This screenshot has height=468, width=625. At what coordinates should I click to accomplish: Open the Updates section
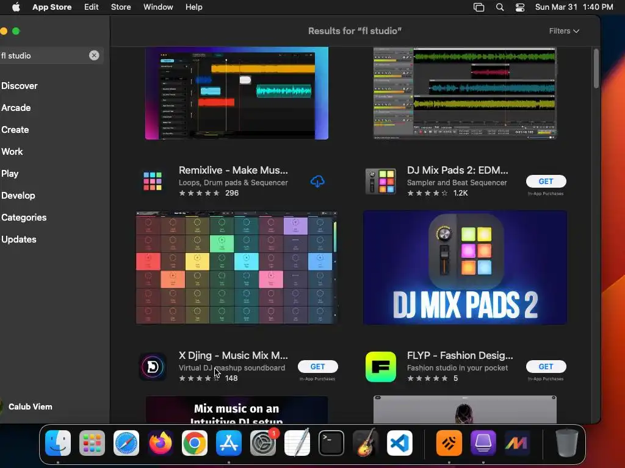19,239
